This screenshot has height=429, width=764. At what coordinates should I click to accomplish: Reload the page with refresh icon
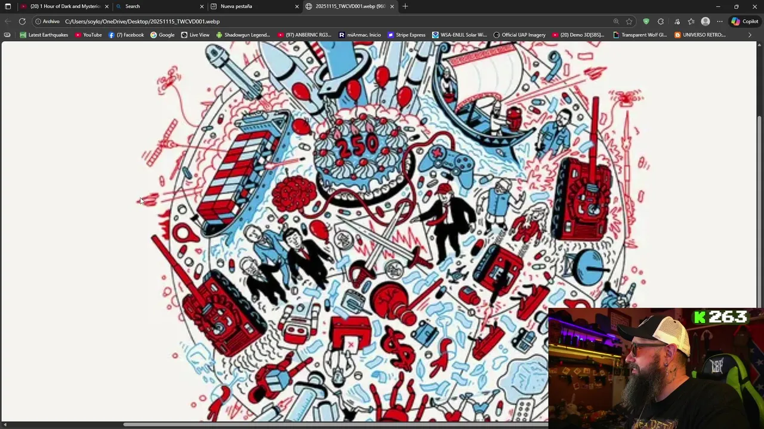tap(22, 21)
